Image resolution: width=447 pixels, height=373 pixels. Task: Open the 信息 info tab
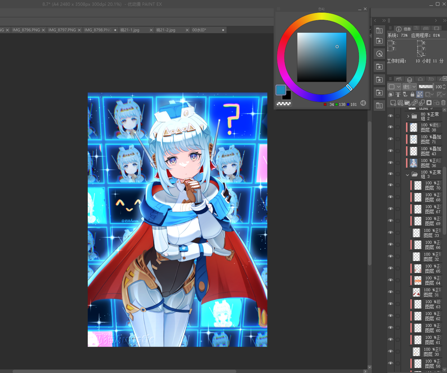[403, 29]
